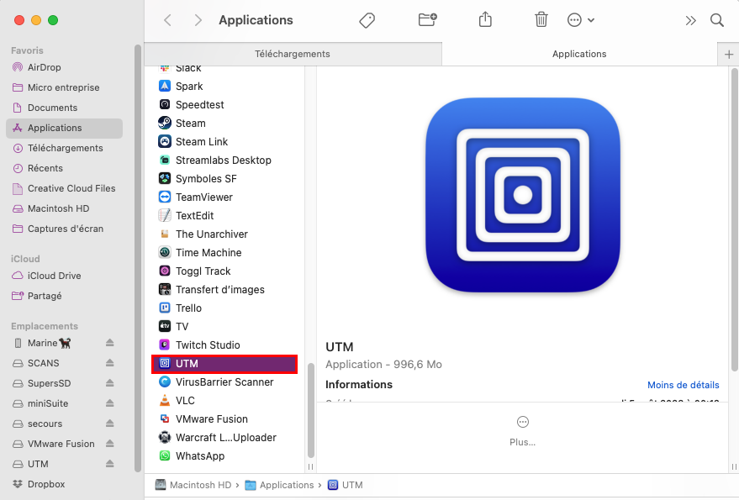Click the Steam Link app icon

coord(165,141)
